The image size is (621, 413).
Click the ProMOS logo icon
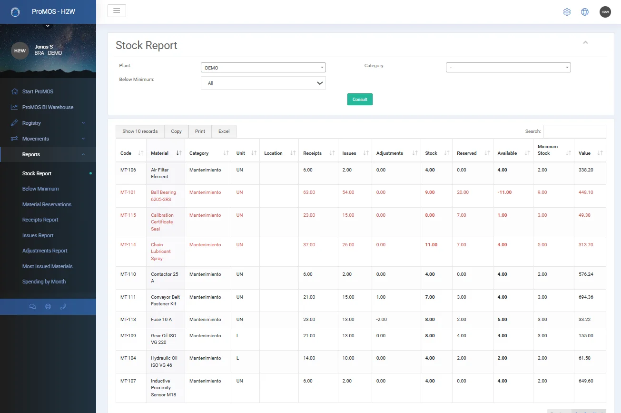pos(15,12)
